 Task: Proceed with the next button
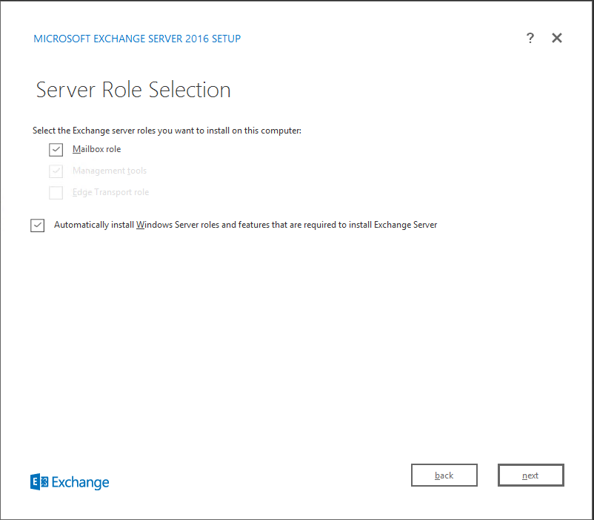(x=531, y=475)
